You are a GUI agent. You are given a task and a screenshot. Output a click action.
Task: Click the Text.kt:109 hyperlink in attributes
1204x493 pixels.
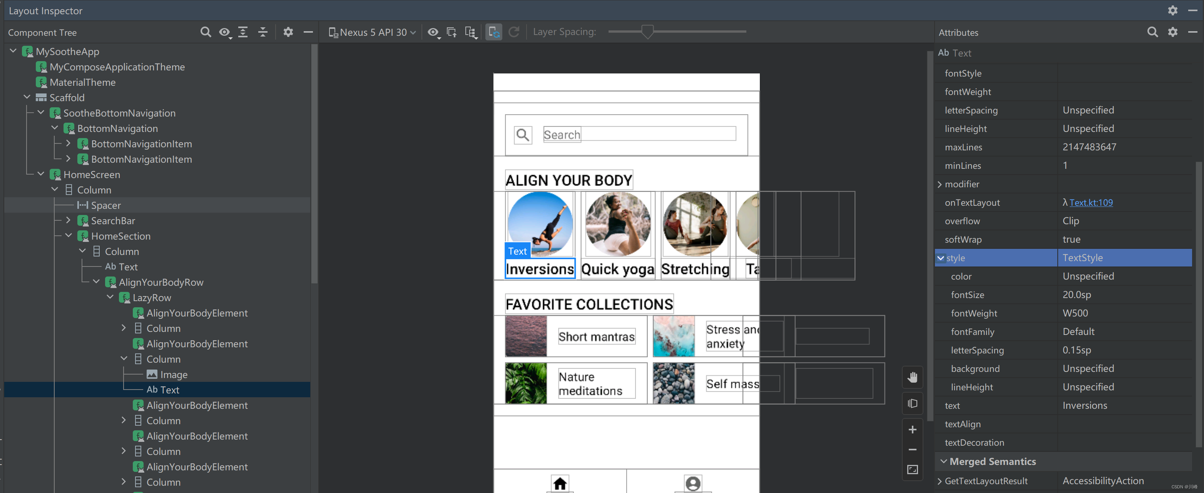pos(1090,202)
